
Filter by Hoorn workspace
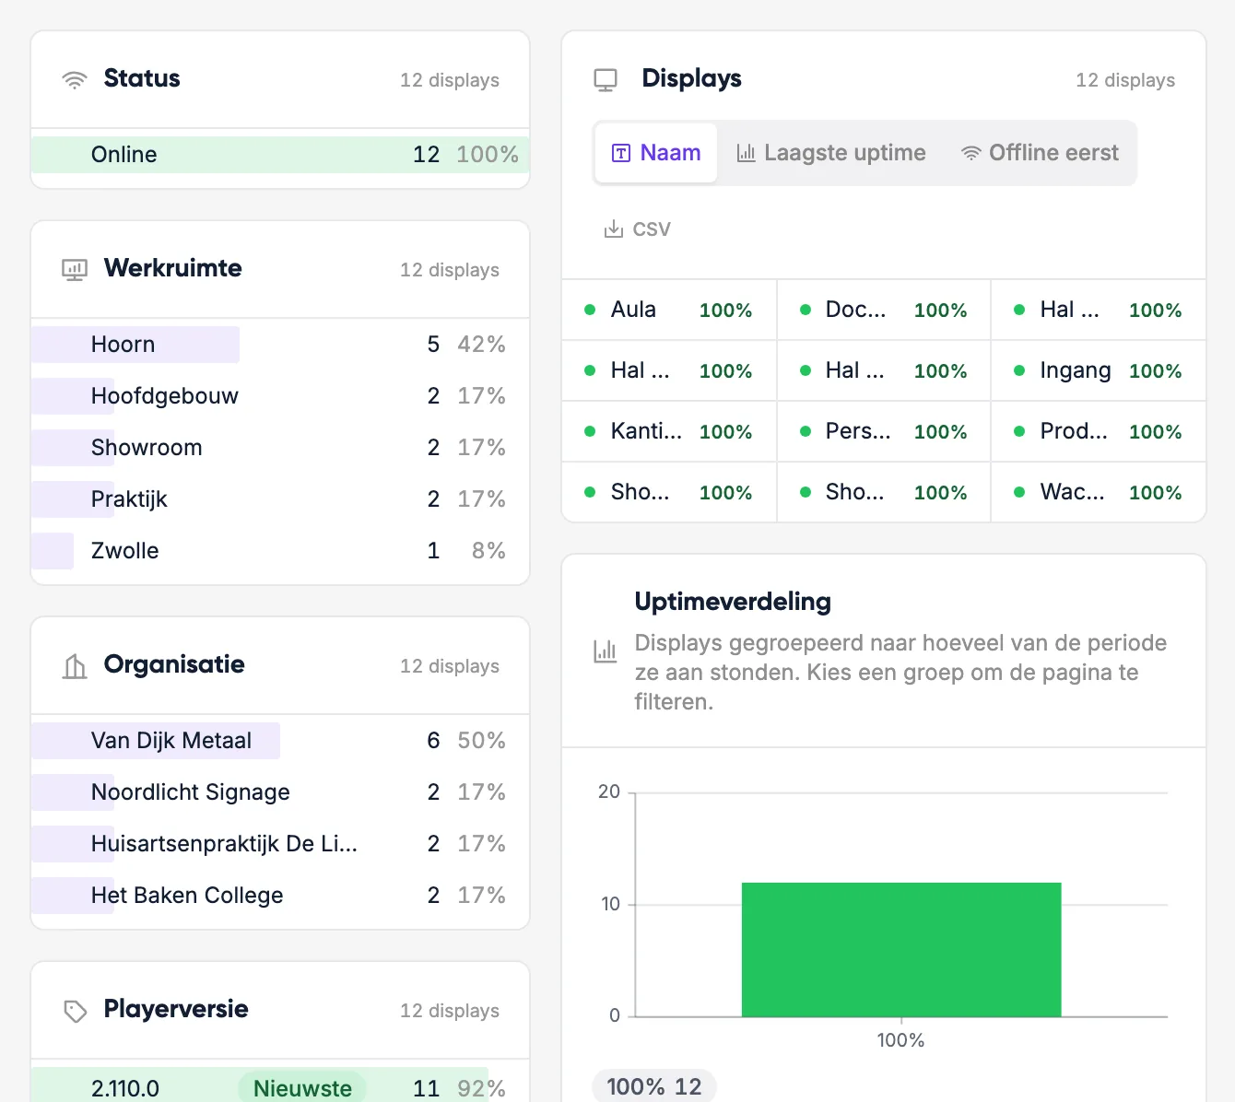[280, 345]
